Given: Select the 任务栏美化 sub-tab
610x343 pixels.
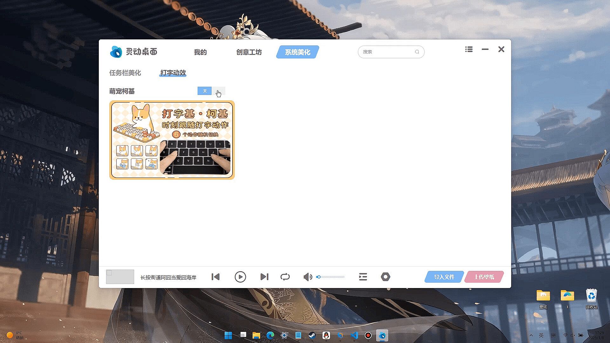Looking at the screenshot, I should coord(125,73).
